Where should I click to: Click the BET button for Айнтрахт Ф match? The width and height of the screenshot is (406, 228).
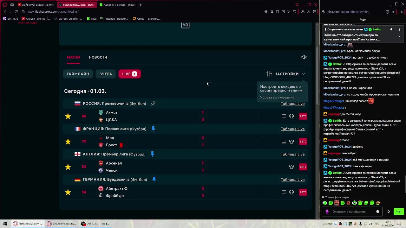pos(303,192)
